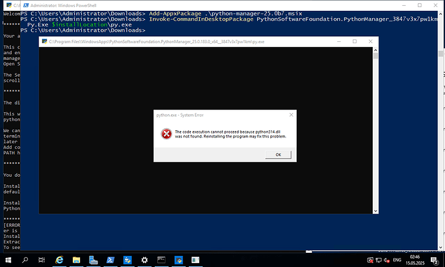Open the Action Center notifications icon
The image size is (445, 267).
[x=435, y=260]
